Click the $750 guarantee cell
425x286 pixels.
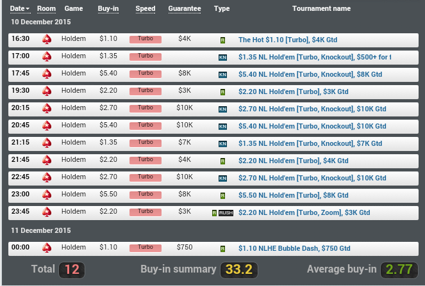[x=185, y=248]
